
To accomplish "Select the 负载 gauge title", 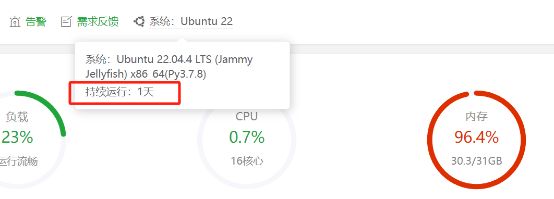I will tap(17, 117).
